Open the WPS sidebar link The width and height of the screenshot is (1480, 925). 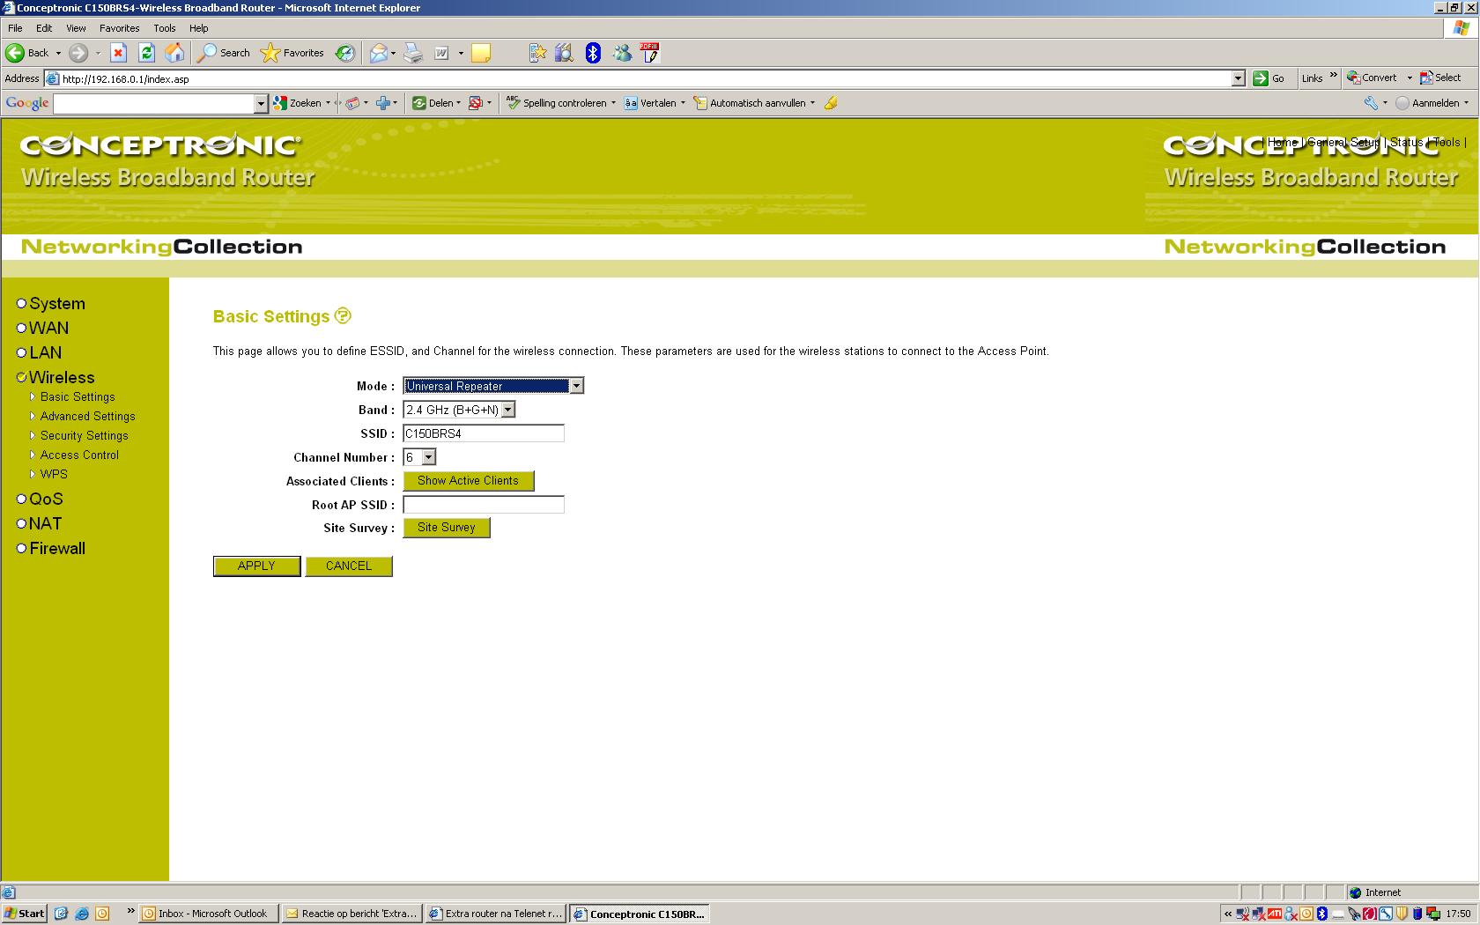(54, 474)
